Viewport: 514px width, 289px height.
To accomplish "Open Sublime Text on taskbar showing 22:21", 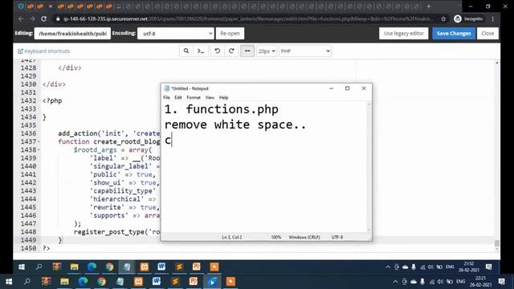I will point(175,282).
